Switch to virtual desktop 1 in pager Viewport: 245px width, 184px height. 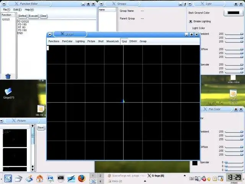coord(93,176)
